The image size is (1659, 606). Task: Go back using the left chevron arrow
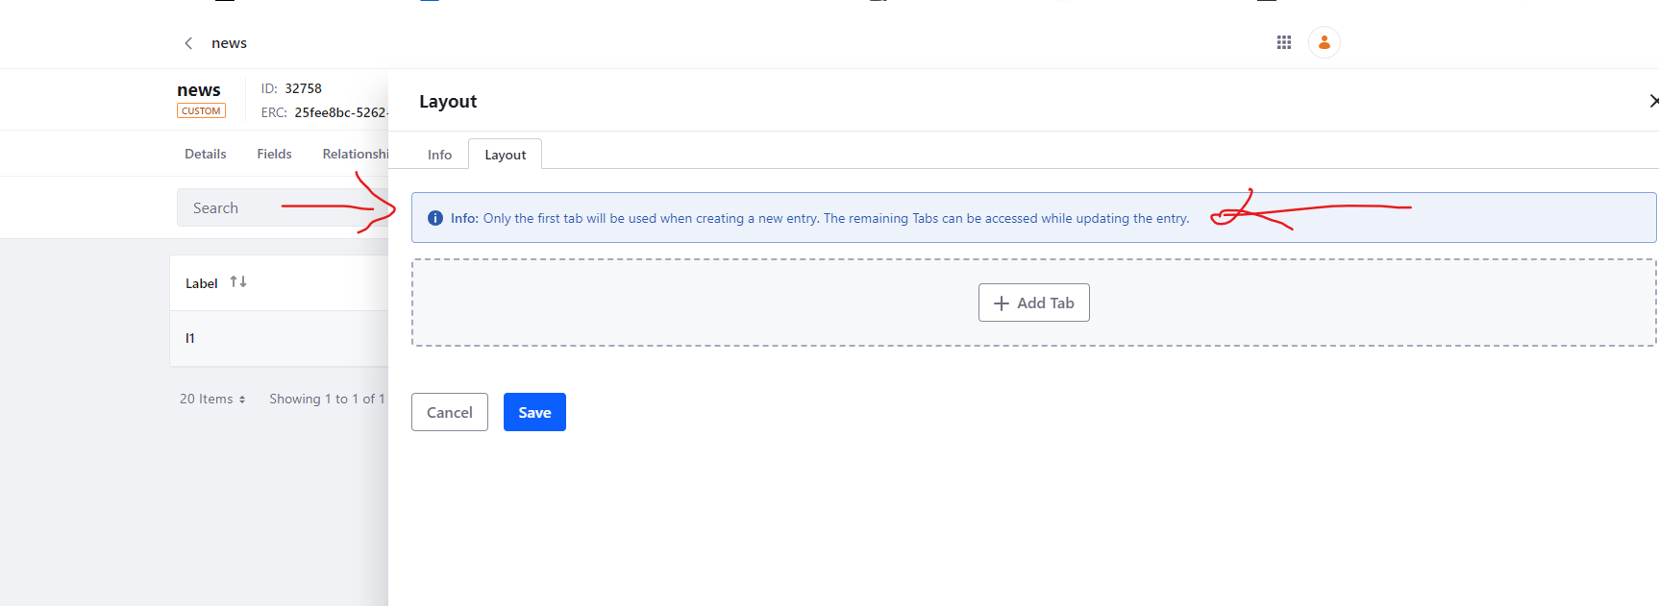(x=188, y=43)
